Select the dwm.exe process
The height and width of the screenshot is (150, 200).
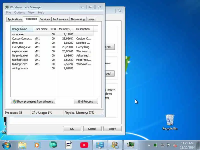click(52, 43)
